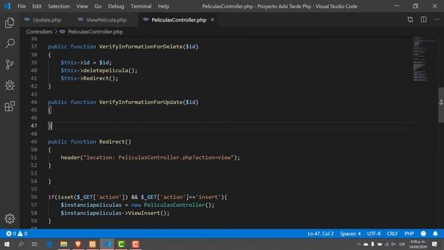Screen dimensions: 444x250
Task: Open File Explorer from taskbar
Action: point(64,244)
